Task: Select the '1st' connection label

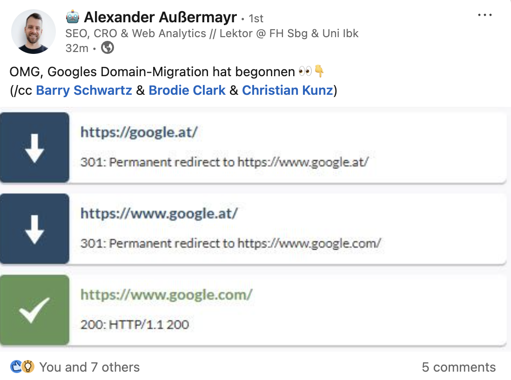Action: coord(255,19)
